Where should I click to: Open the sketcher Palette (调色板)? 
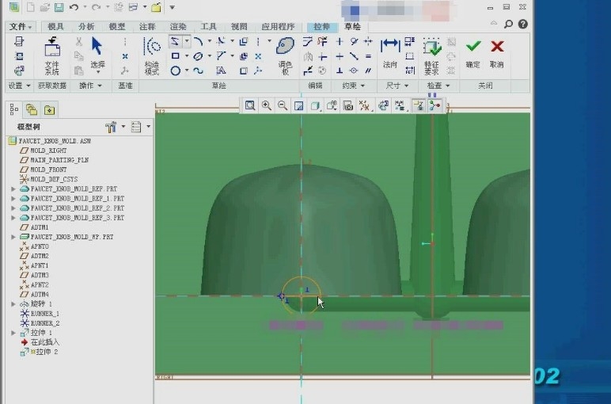285,55
